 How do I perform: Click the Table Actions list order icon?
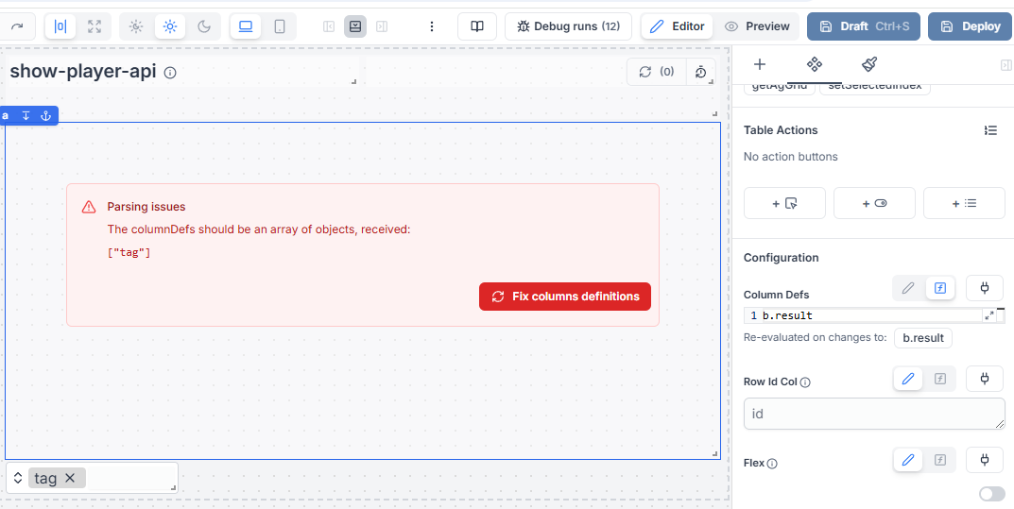pos(990,130)
